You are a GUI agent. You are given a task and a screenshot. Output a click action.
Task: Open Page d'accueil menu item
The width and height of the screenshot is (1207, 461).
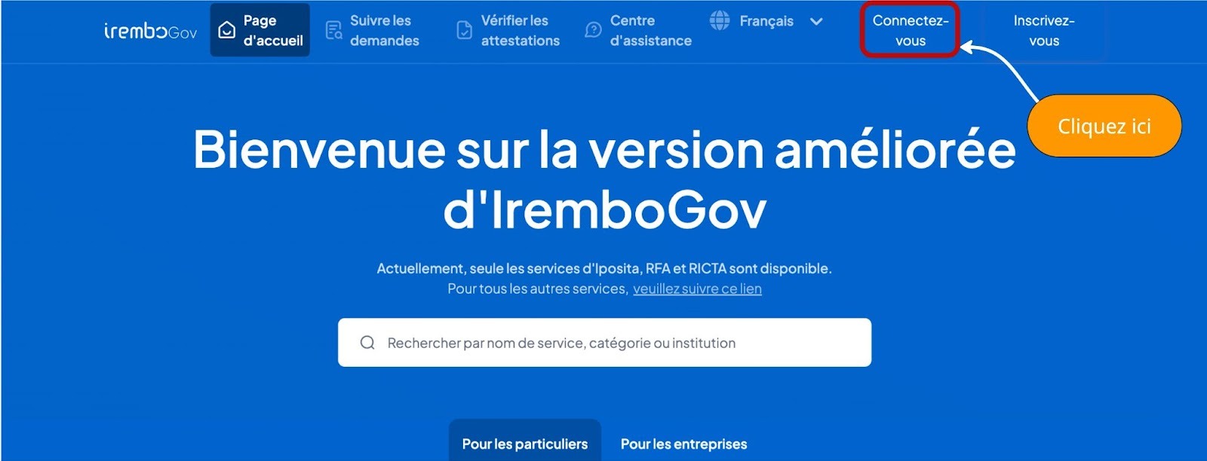(260, 30)
